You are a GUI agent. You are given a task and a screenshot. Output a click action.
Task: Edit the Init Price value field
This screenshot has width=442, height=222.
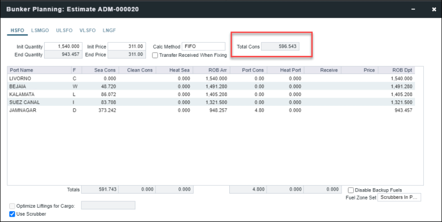(x=126, y=46)
